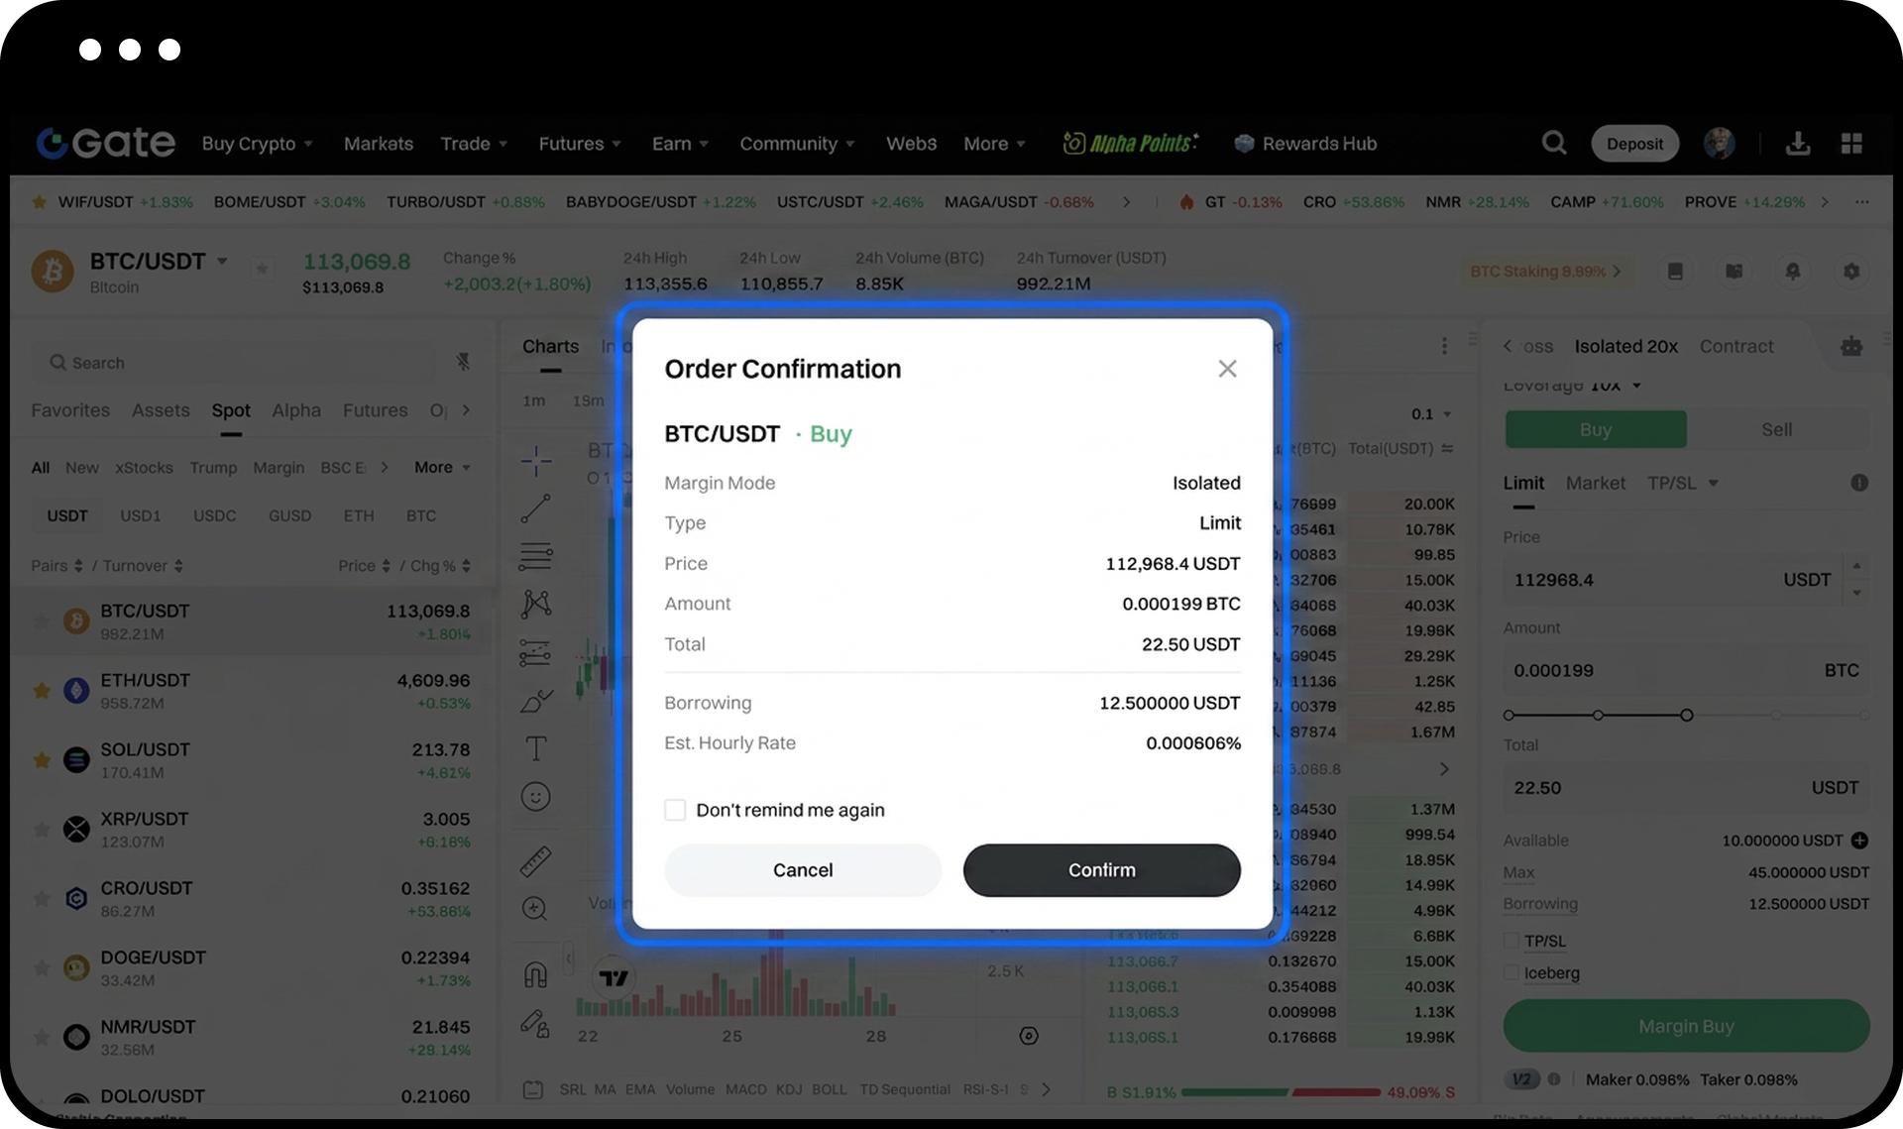Click the ruler measure tool

point(535,860)
